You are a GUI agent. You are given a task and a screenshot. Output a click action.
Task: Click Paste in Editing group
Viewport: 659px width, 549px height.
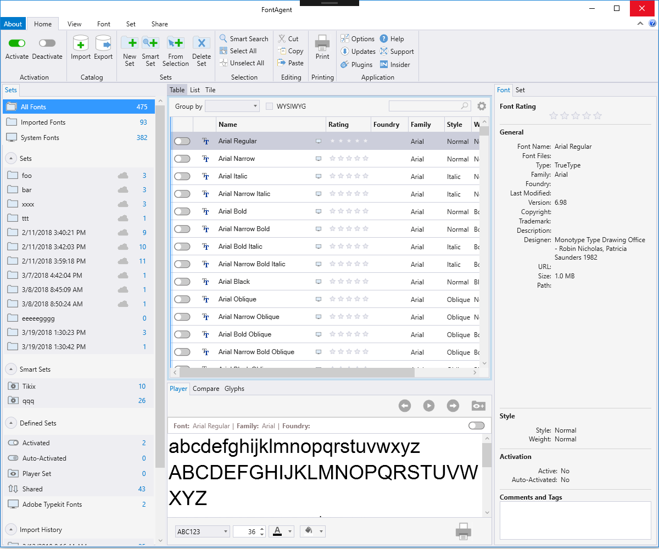pyautogui.click(x=291, y=63)
